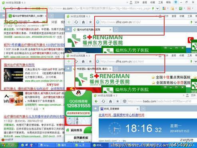197x148 pixels.
Task: Close tab 时间_百度搜索
Action: [137, 109]
